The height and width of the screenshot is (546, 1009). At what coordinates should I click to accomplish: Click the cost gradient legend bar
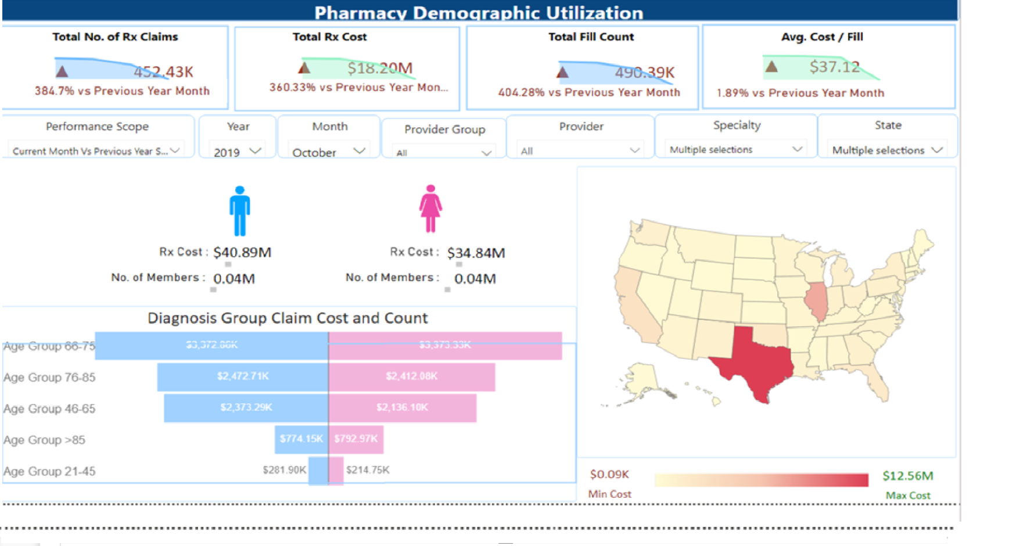point(761,480)
